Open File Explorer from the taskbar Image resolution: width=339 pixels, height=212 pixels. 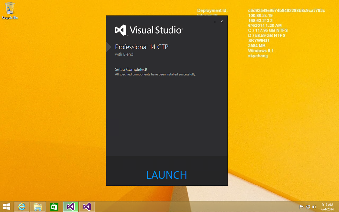(x=38, y=207)
